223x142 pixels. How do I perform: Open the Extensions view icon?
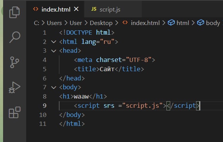15,112
